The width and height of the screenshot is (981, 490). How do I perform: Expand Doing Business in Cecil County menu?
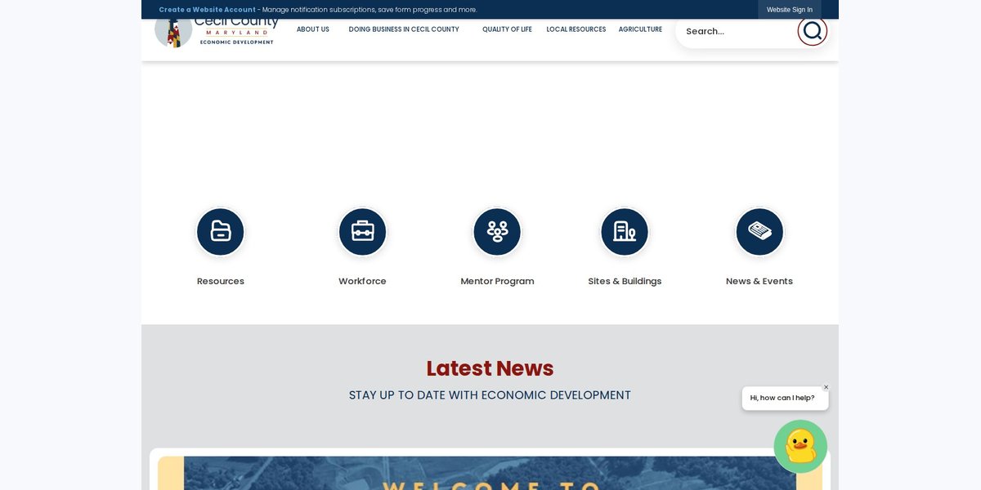(404, 29)
